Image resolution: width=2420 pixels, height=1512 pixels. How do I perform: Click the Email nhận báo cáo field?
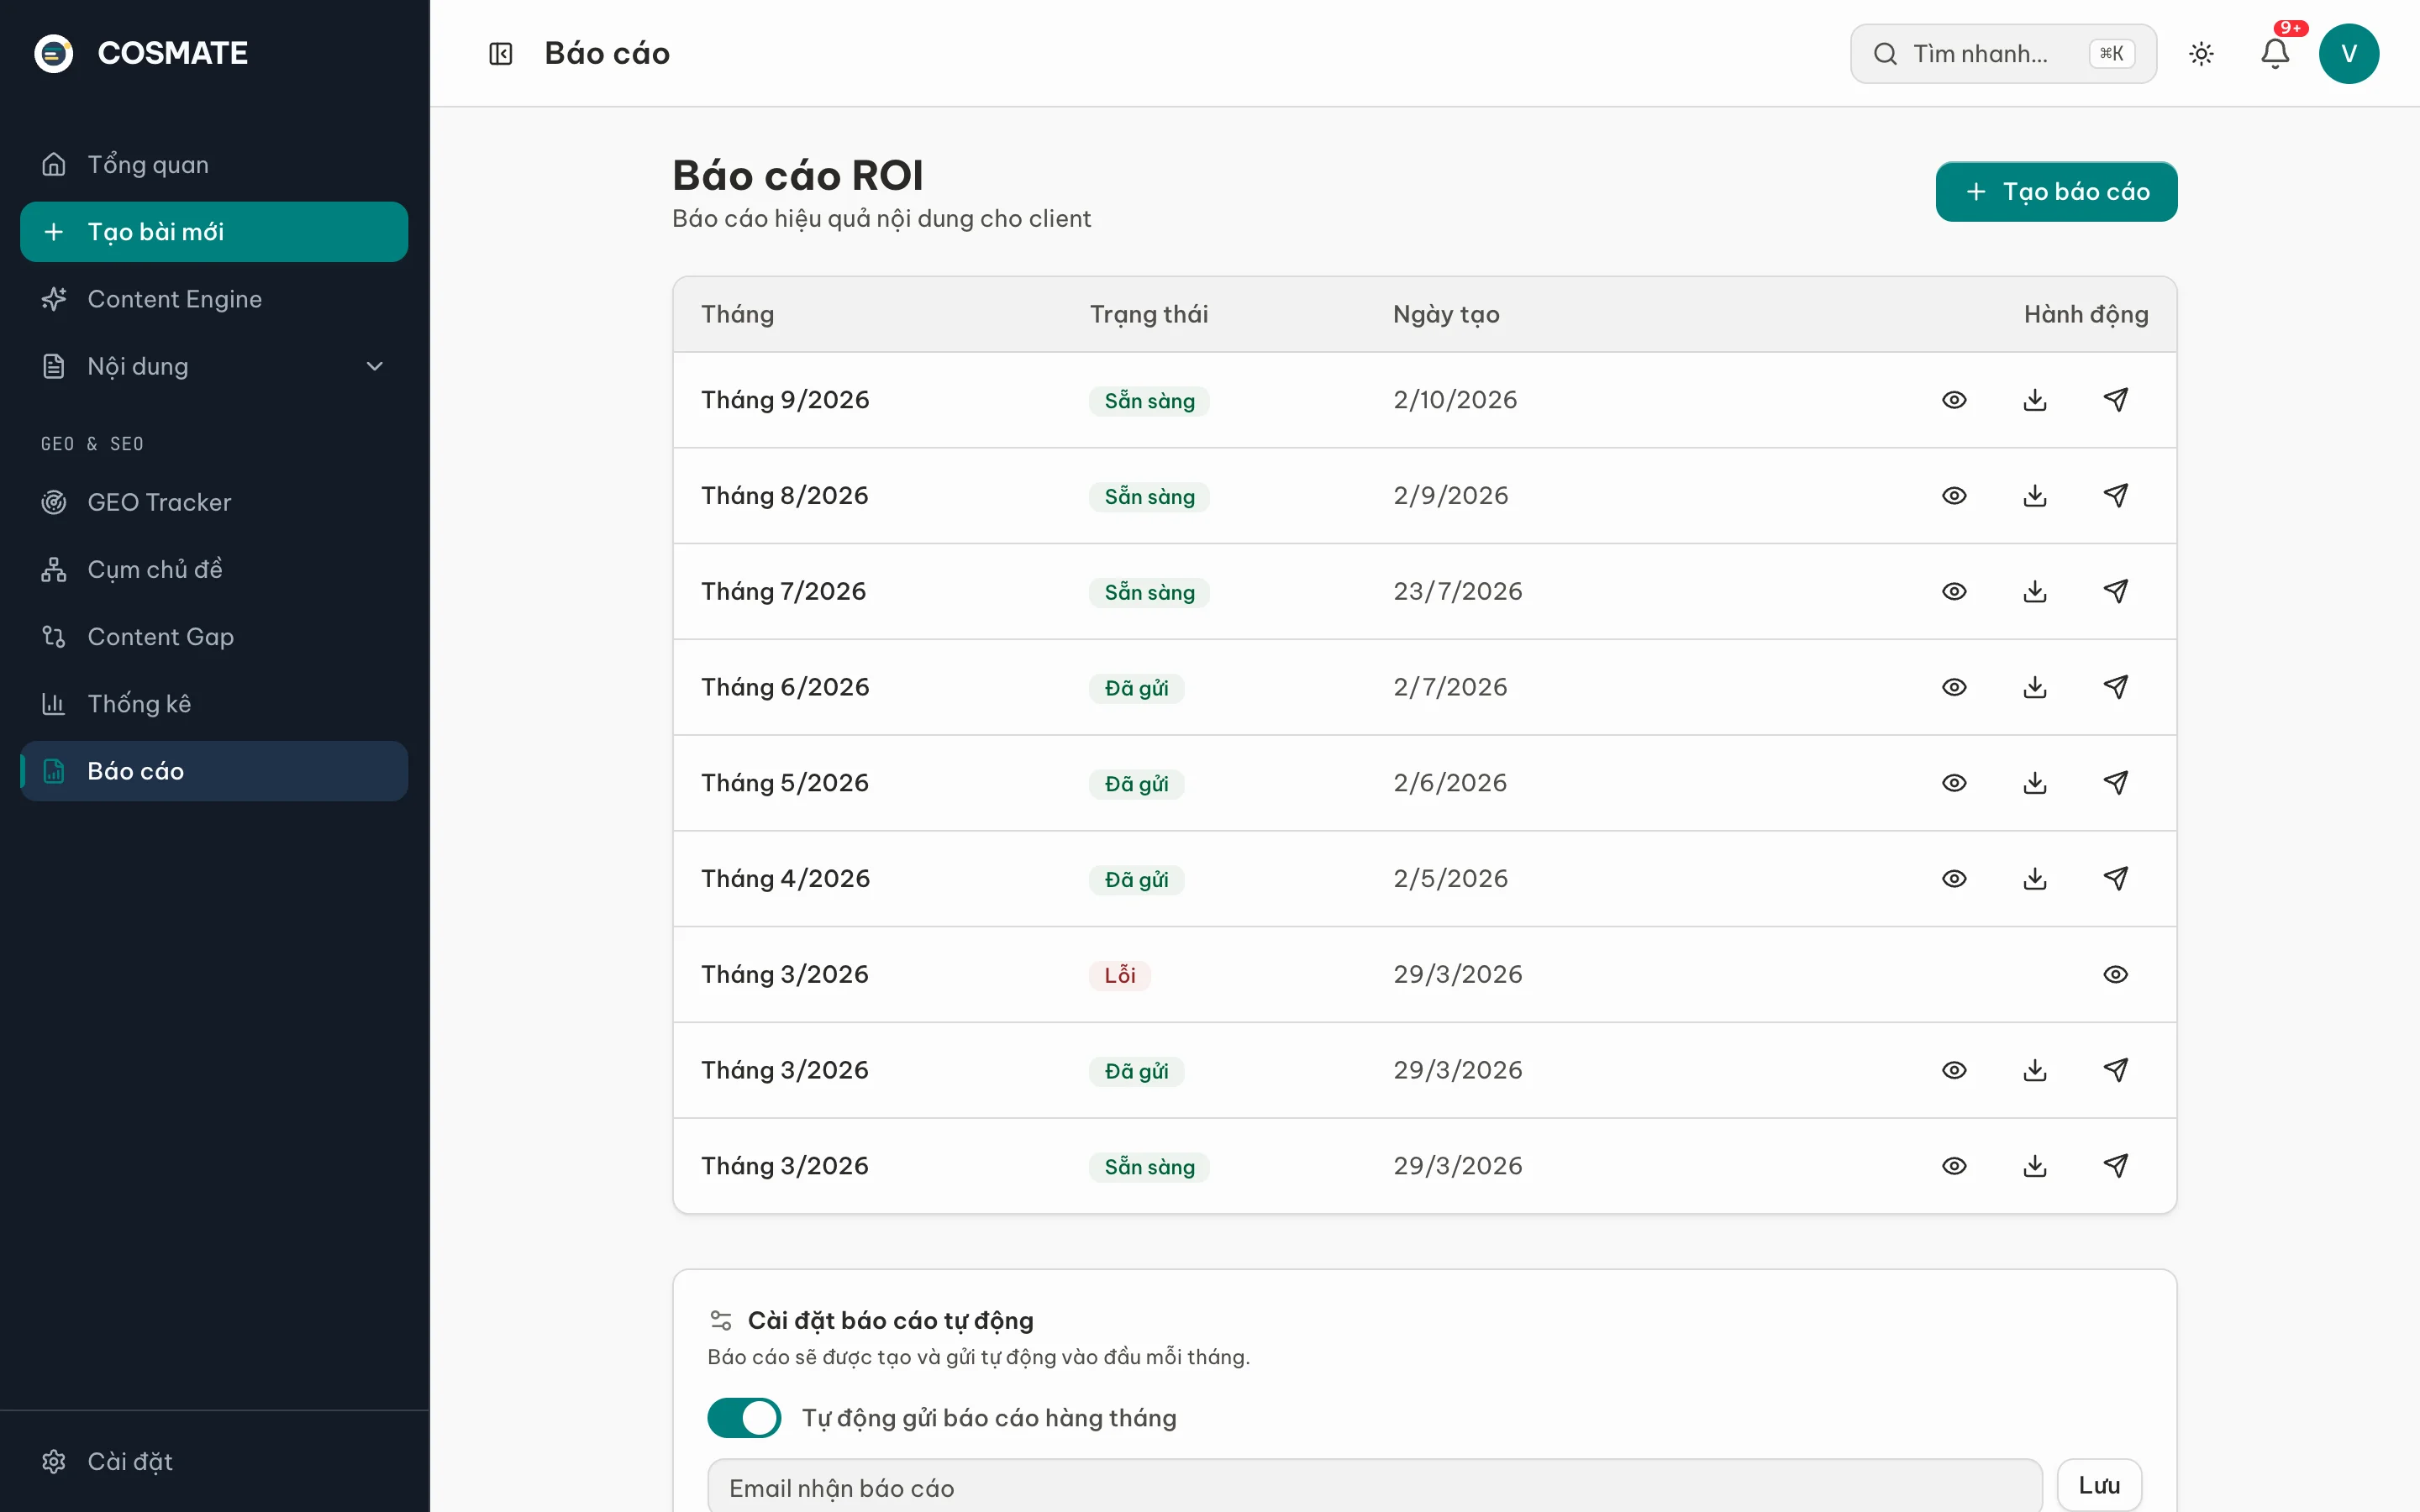coord(1374,1487)
